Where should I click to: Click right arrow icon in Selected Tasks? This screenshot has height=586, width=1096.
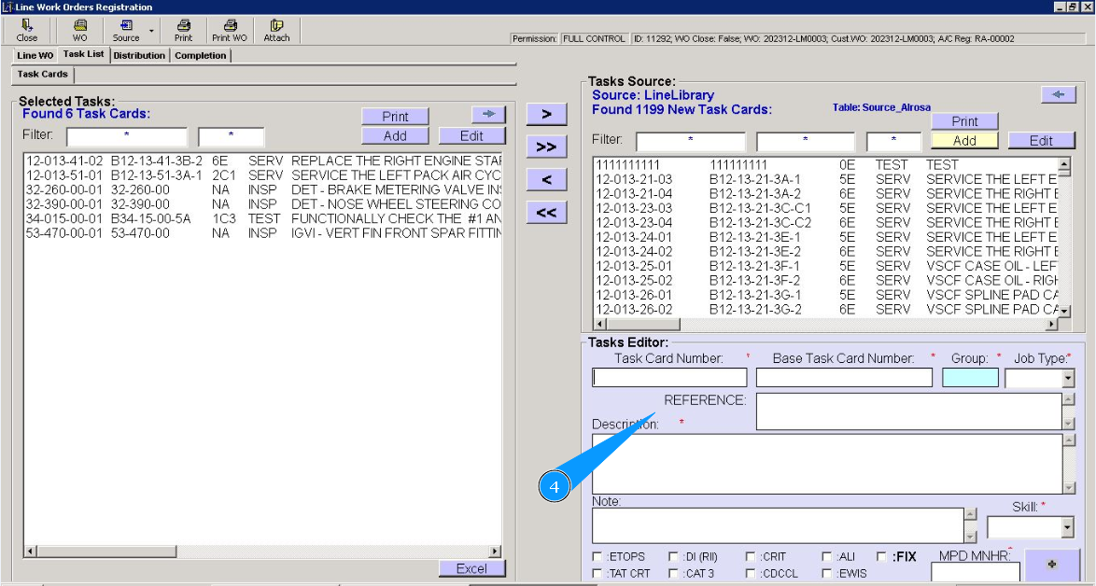[x=488, y=115]
